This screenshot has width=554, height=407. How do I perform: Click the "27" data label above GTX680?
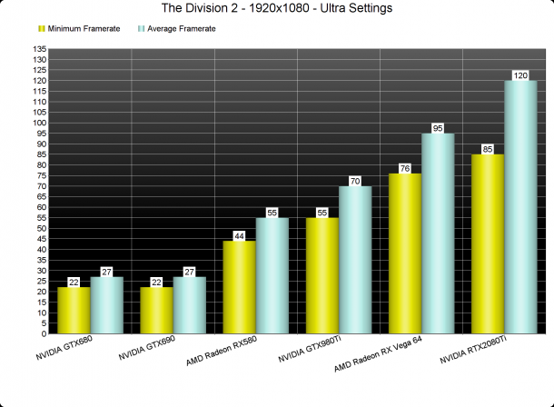click(x=106, y=272)
